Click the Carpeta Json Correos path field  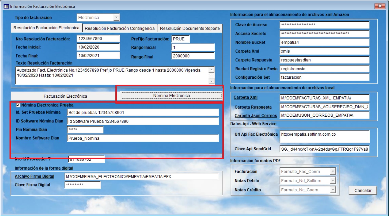click(x=325, y=115)
